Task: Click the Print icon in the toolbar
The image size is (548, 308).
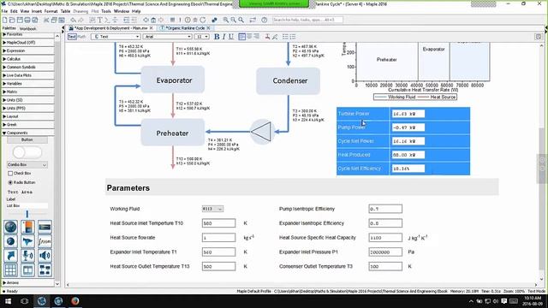Action: 27,20
